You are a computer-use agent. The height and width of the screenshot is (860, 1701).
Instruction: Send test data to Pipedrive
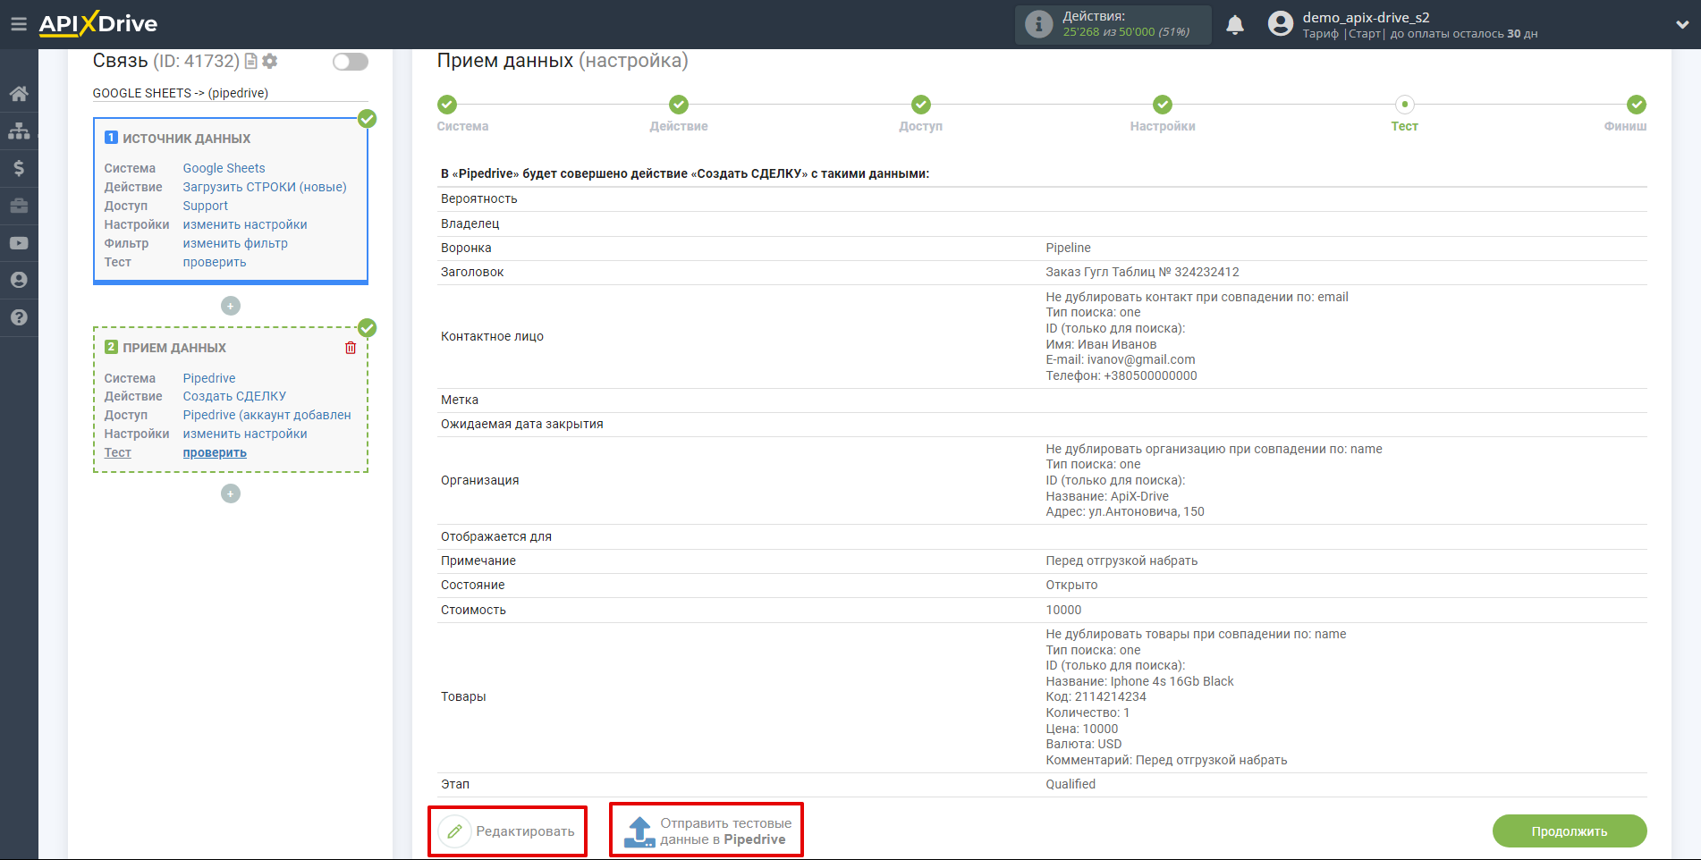click(x=707, y=831)
